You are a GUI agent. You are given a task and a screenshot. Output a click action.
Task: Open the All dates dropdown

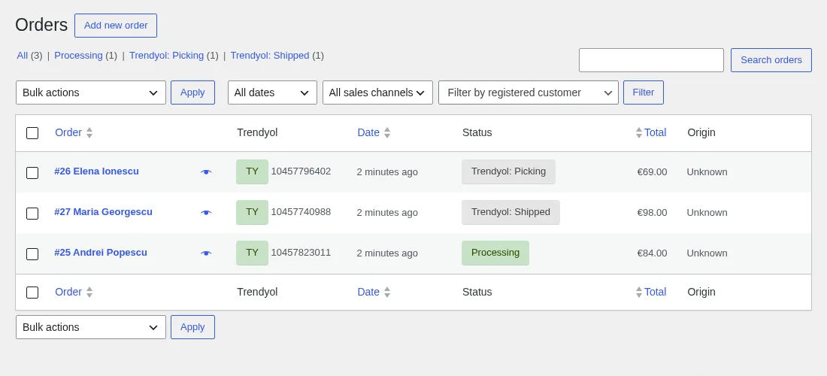tap(272, 92)
